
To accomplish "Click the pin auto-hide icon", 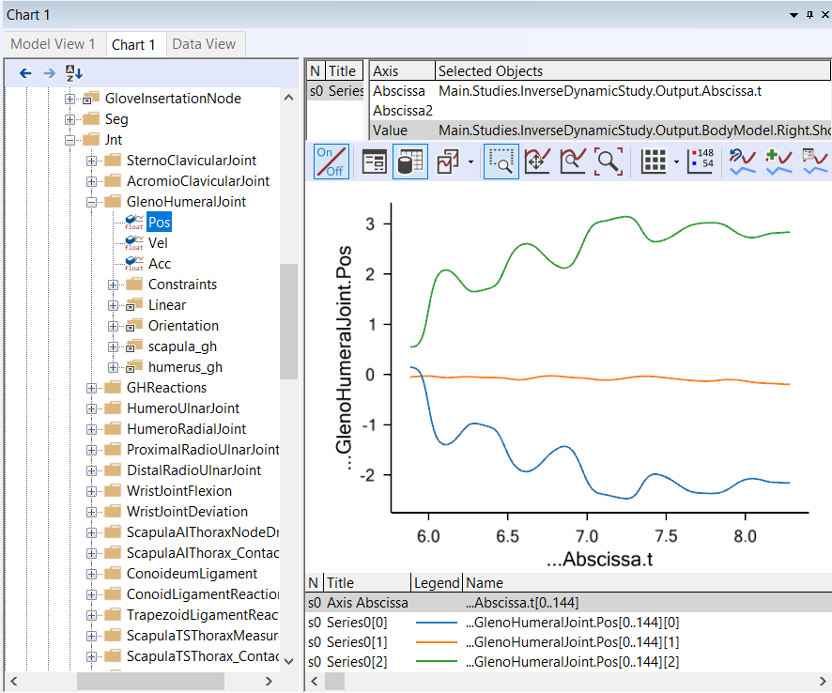I will click(809, 15).
